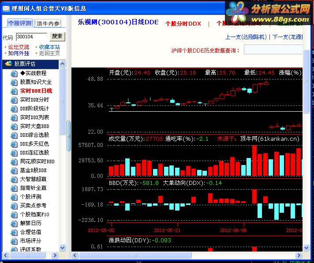The image size is (314, 263).
Task: Switch to the 个股评测 tab
Action: click(x=20, y=23)
